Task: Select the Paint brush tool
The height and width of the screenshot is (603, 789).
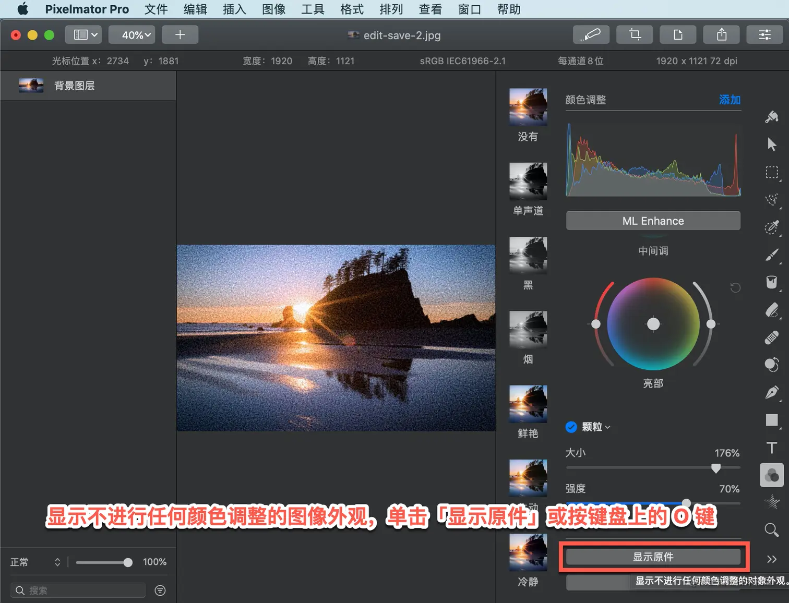Action: 772,255
